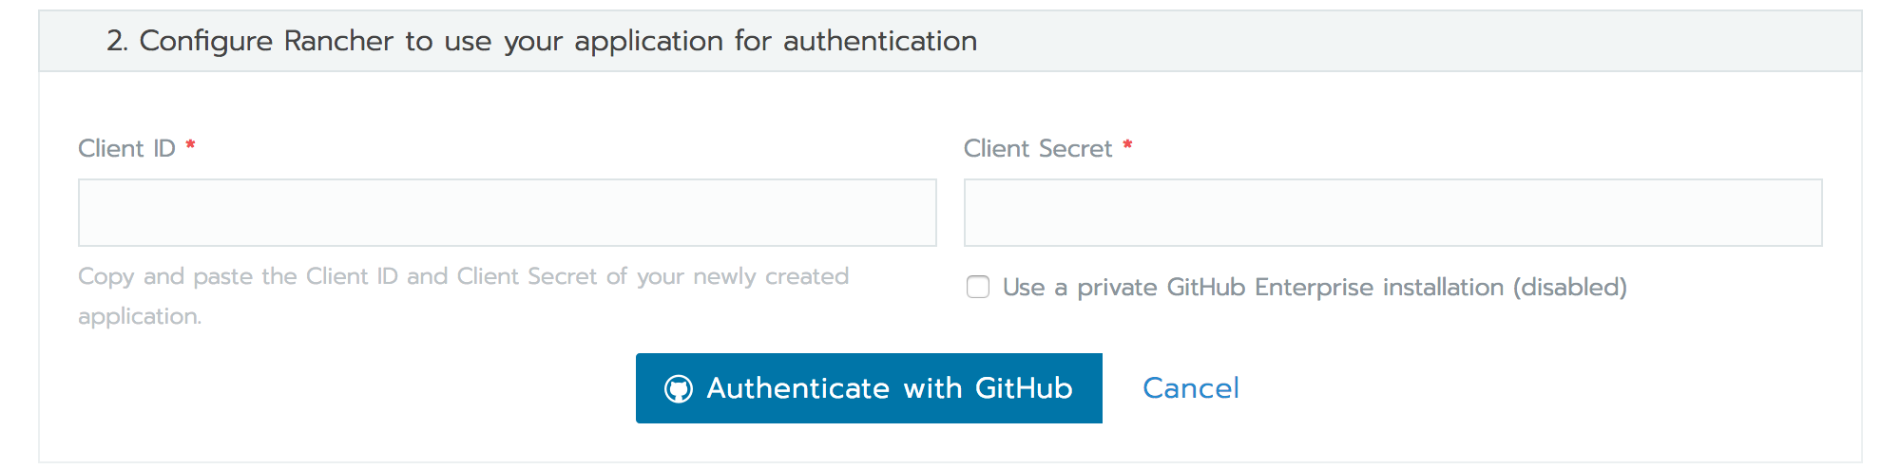
Task: Focus the Client ID input field
Action: click(507, 213)
